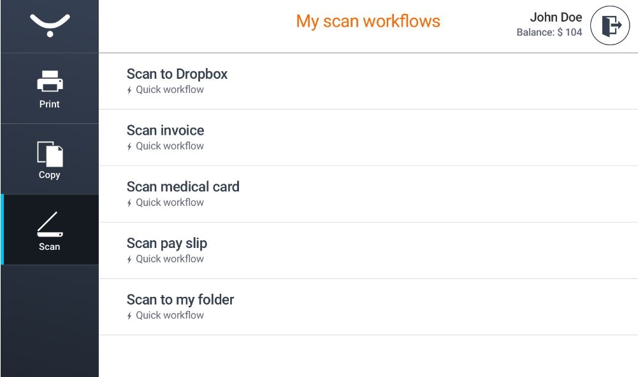
Task: Click the lightning bolt under Scan medical card
Action: pos(129,203)
